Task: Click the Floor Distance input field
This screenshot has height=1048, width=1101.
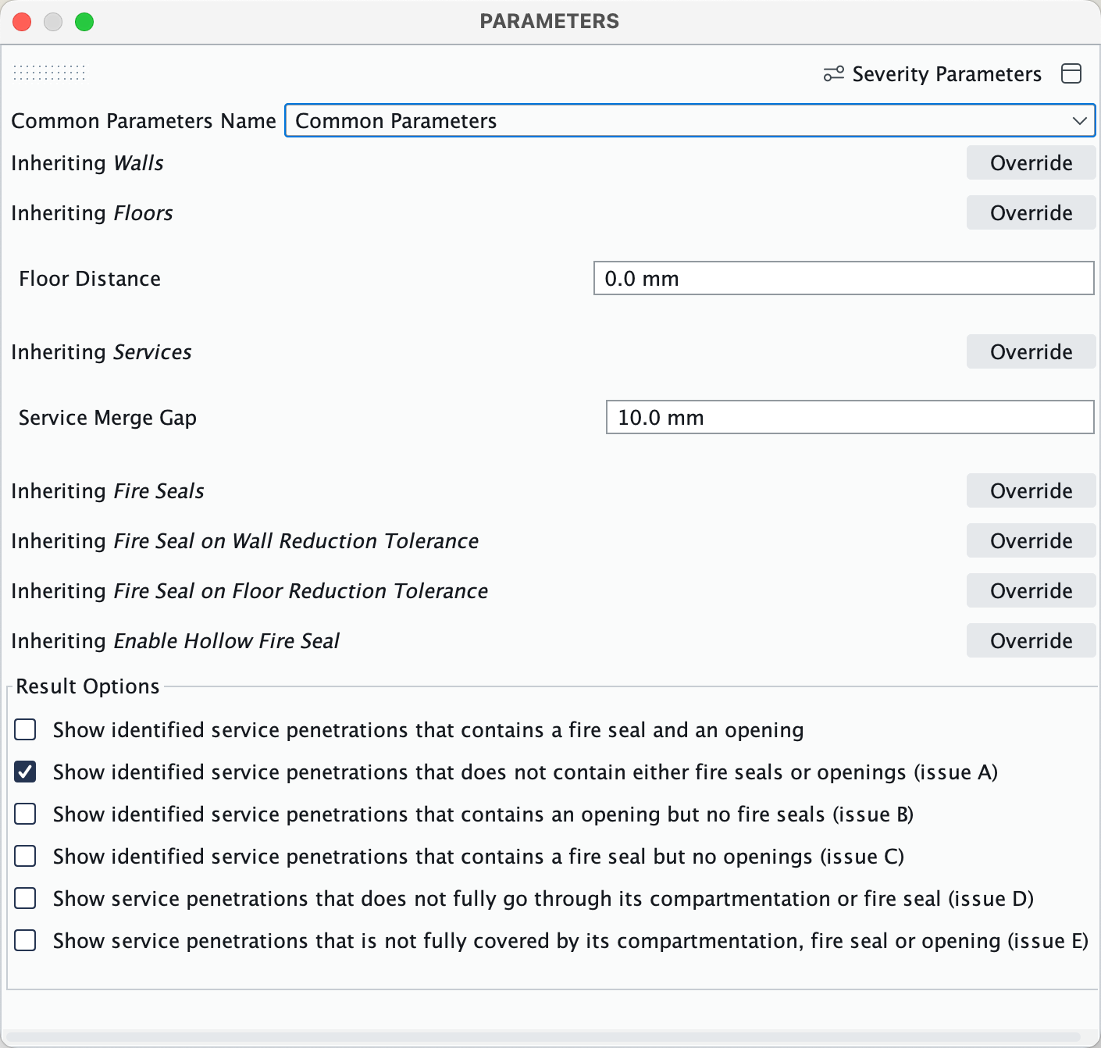Action: tap(843, 278)
